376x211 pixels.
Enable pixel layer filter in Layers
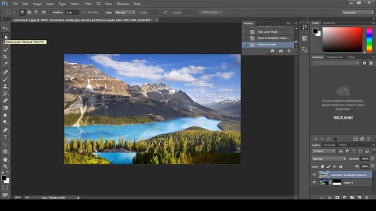pyautogui.click(x=341, y=151)
